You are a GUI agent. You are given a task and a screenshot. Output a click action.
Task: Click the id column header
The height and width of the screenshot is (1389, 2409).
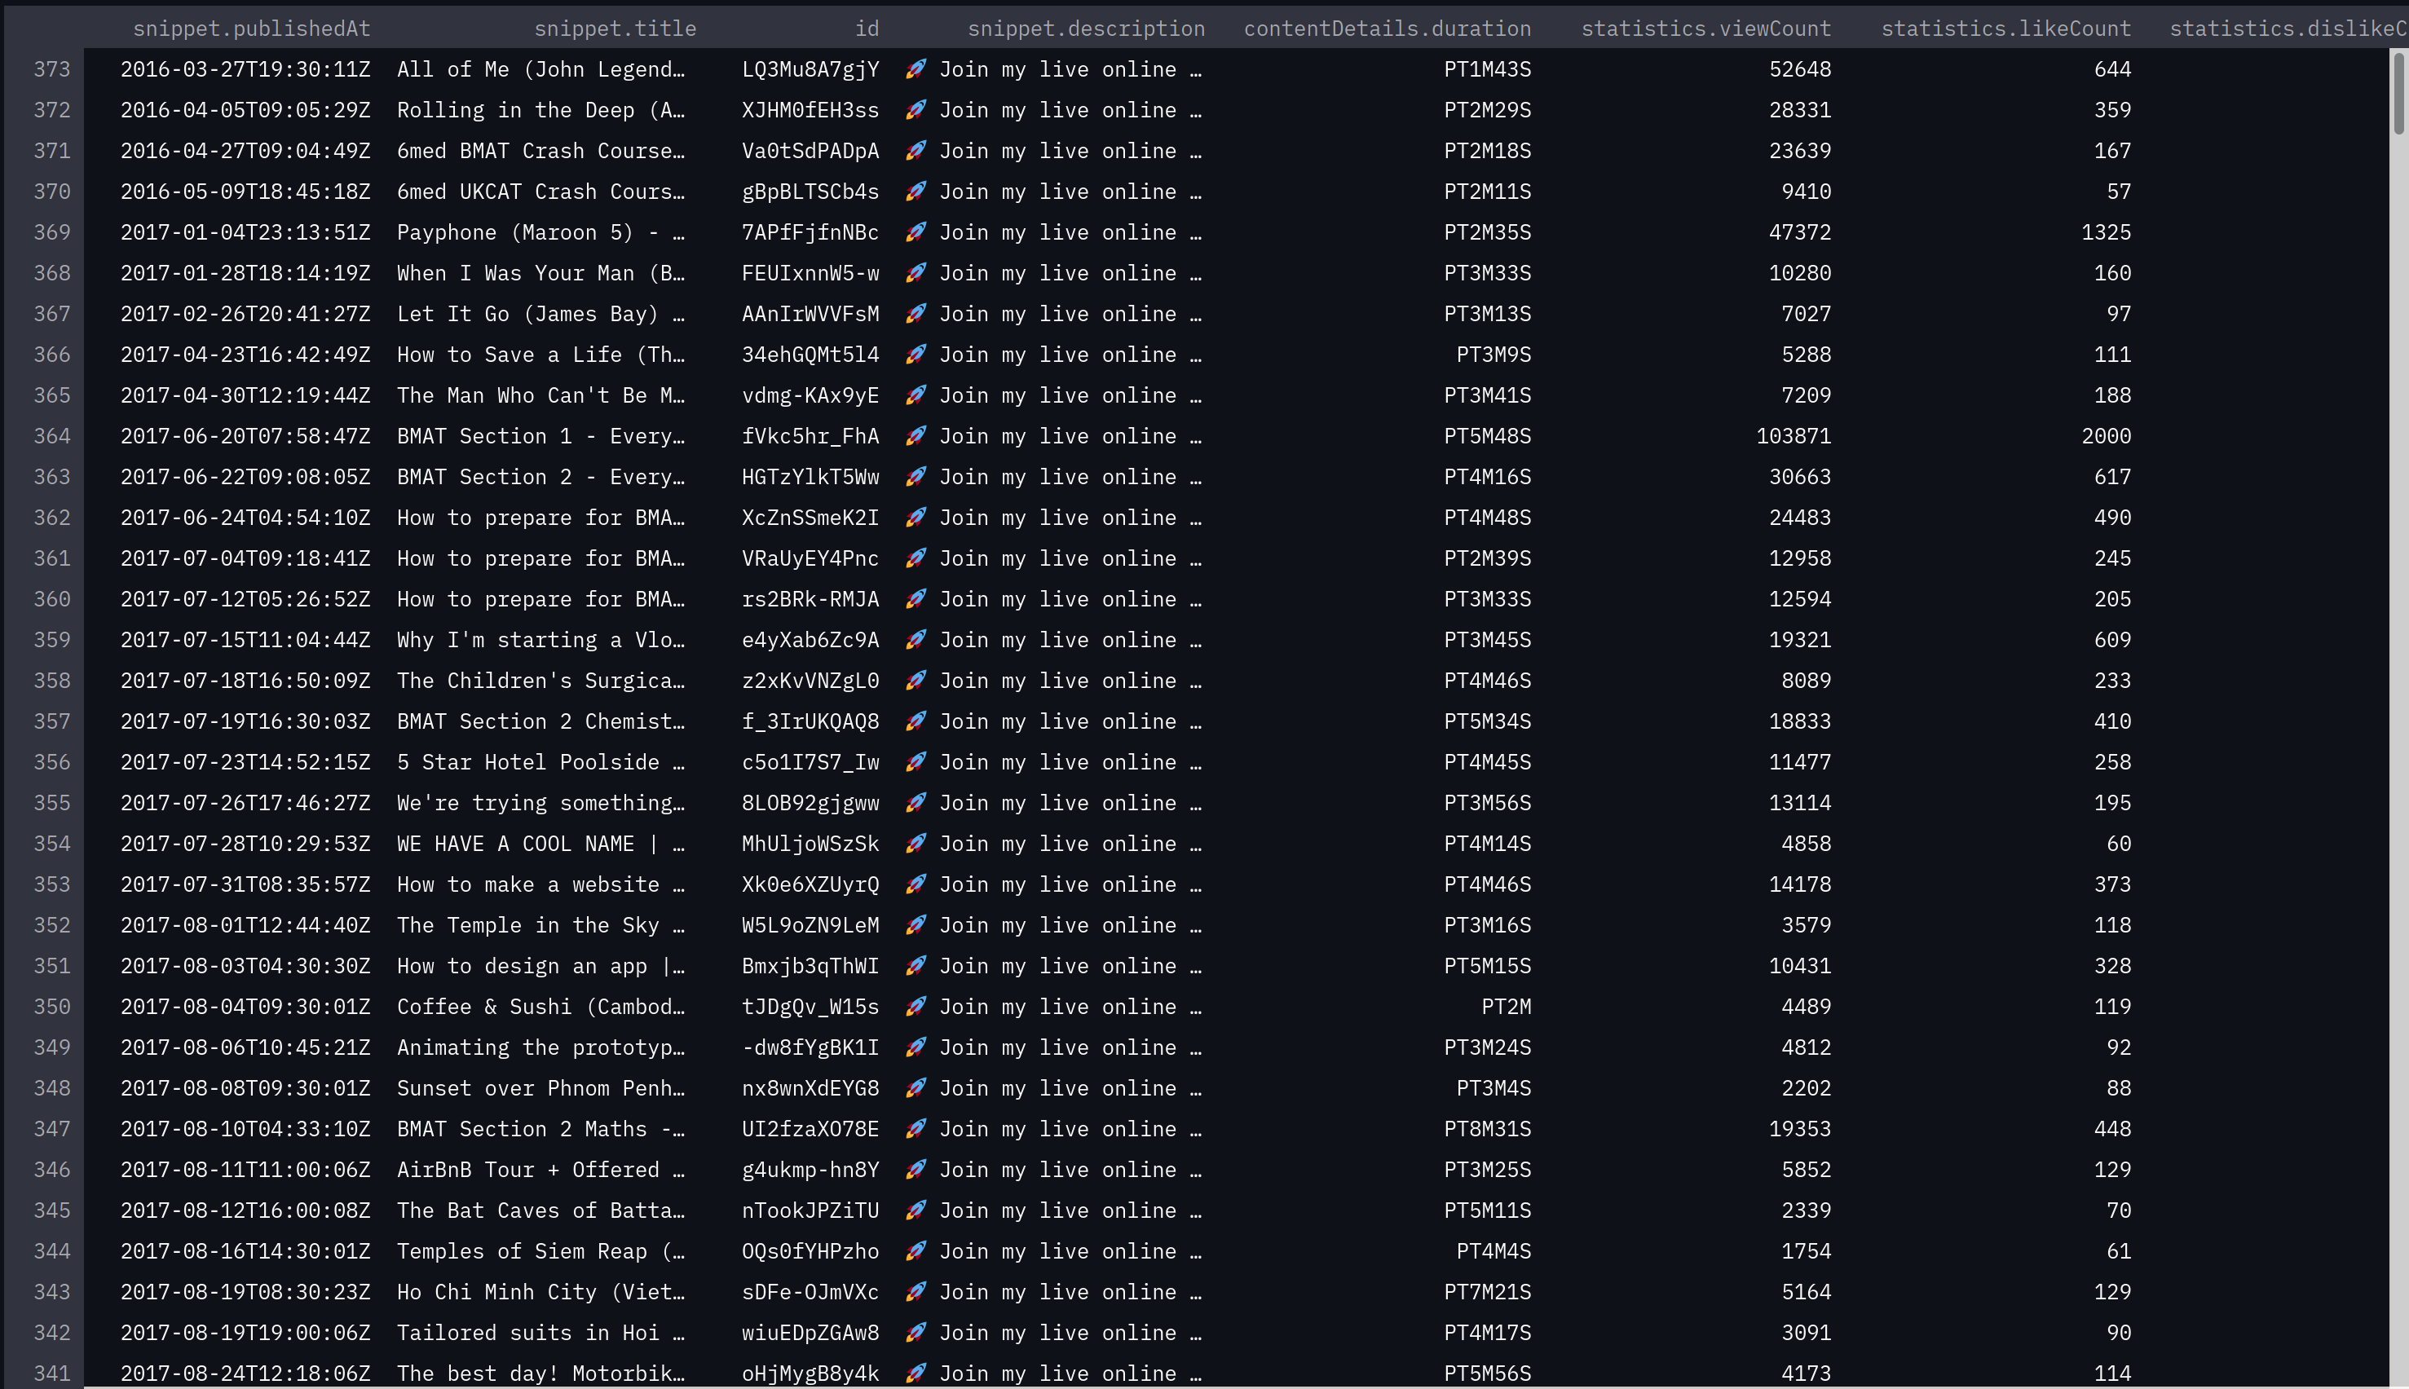tap(867, 29)
